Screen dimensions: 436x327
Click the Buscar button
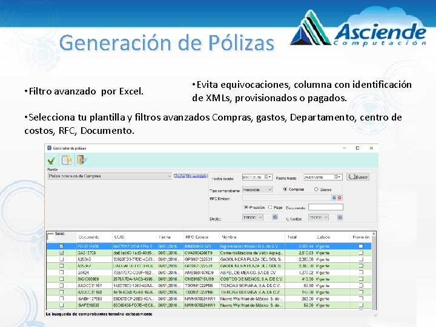point(358,177)
